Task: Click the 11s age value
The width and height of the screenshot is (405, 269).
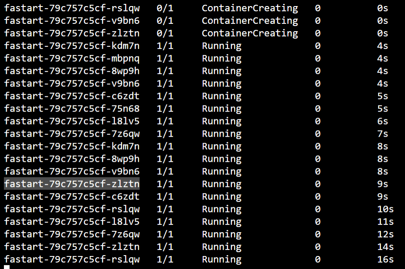Action: [385, 222]
